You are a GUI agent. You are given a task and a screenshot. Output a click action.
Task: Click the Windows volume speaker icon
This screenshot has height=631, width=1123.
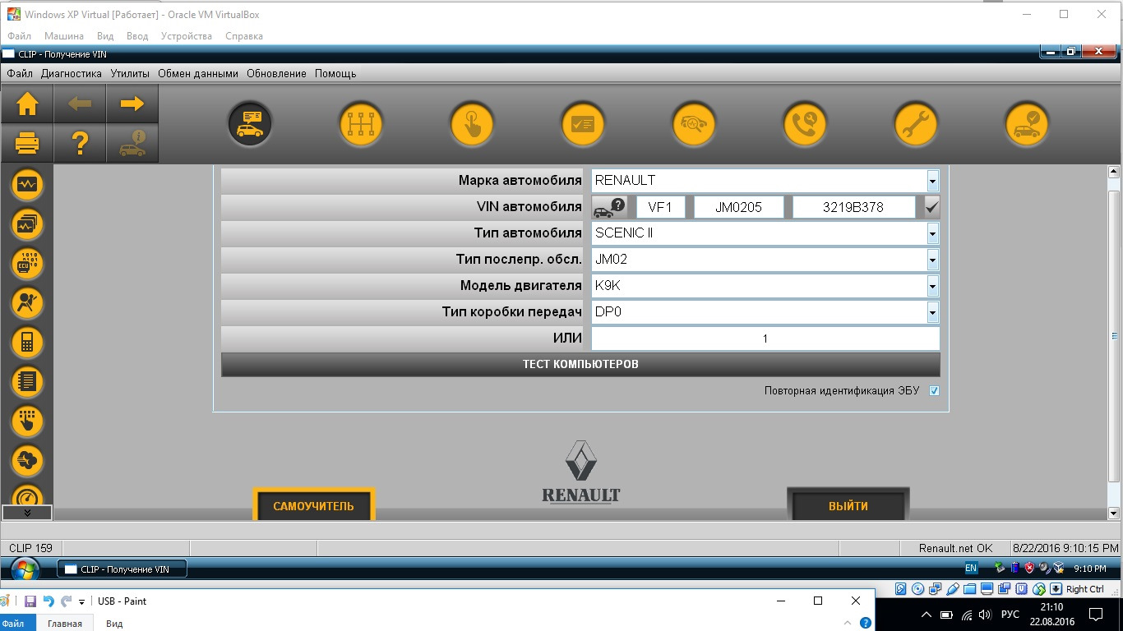click(x=985, y=614)
